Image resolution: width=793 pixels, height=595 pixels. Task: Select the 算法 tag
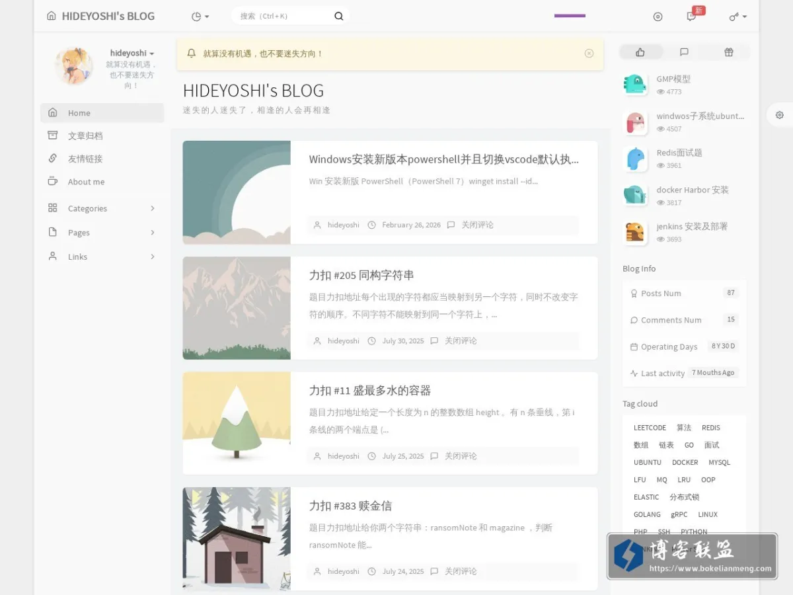(x=684, y=428)
